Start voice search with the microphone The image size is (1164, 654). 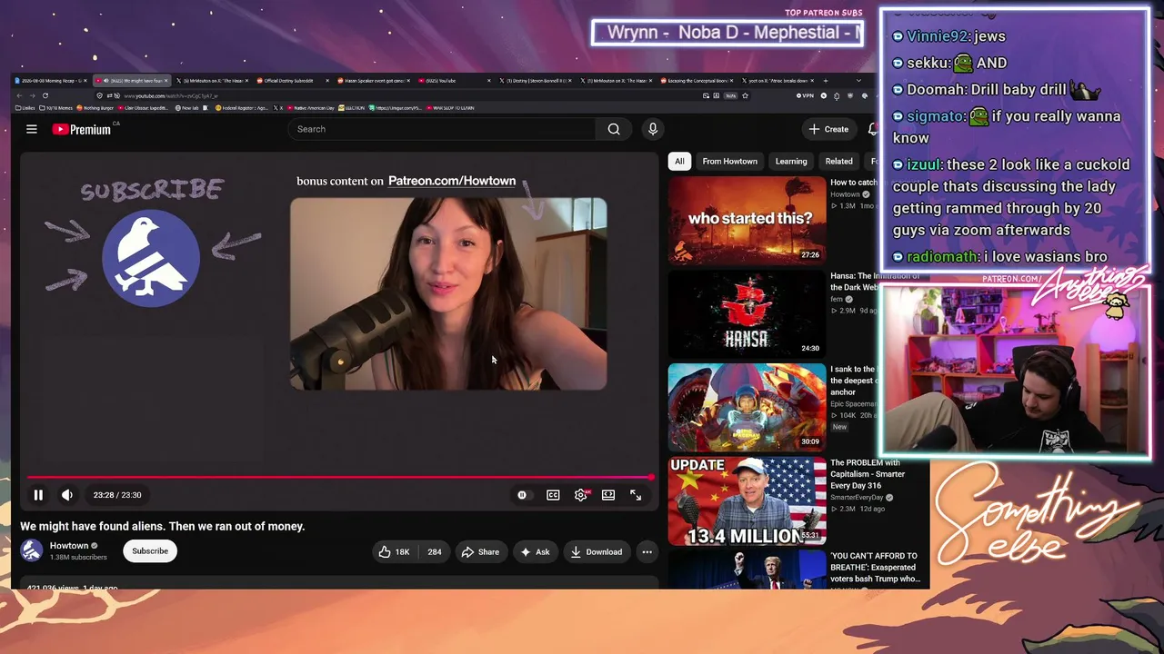[x=653, y=129]
